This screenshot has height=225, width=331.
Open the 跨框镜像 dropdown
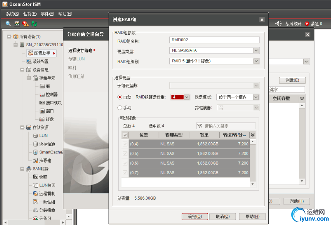(256, 108)
